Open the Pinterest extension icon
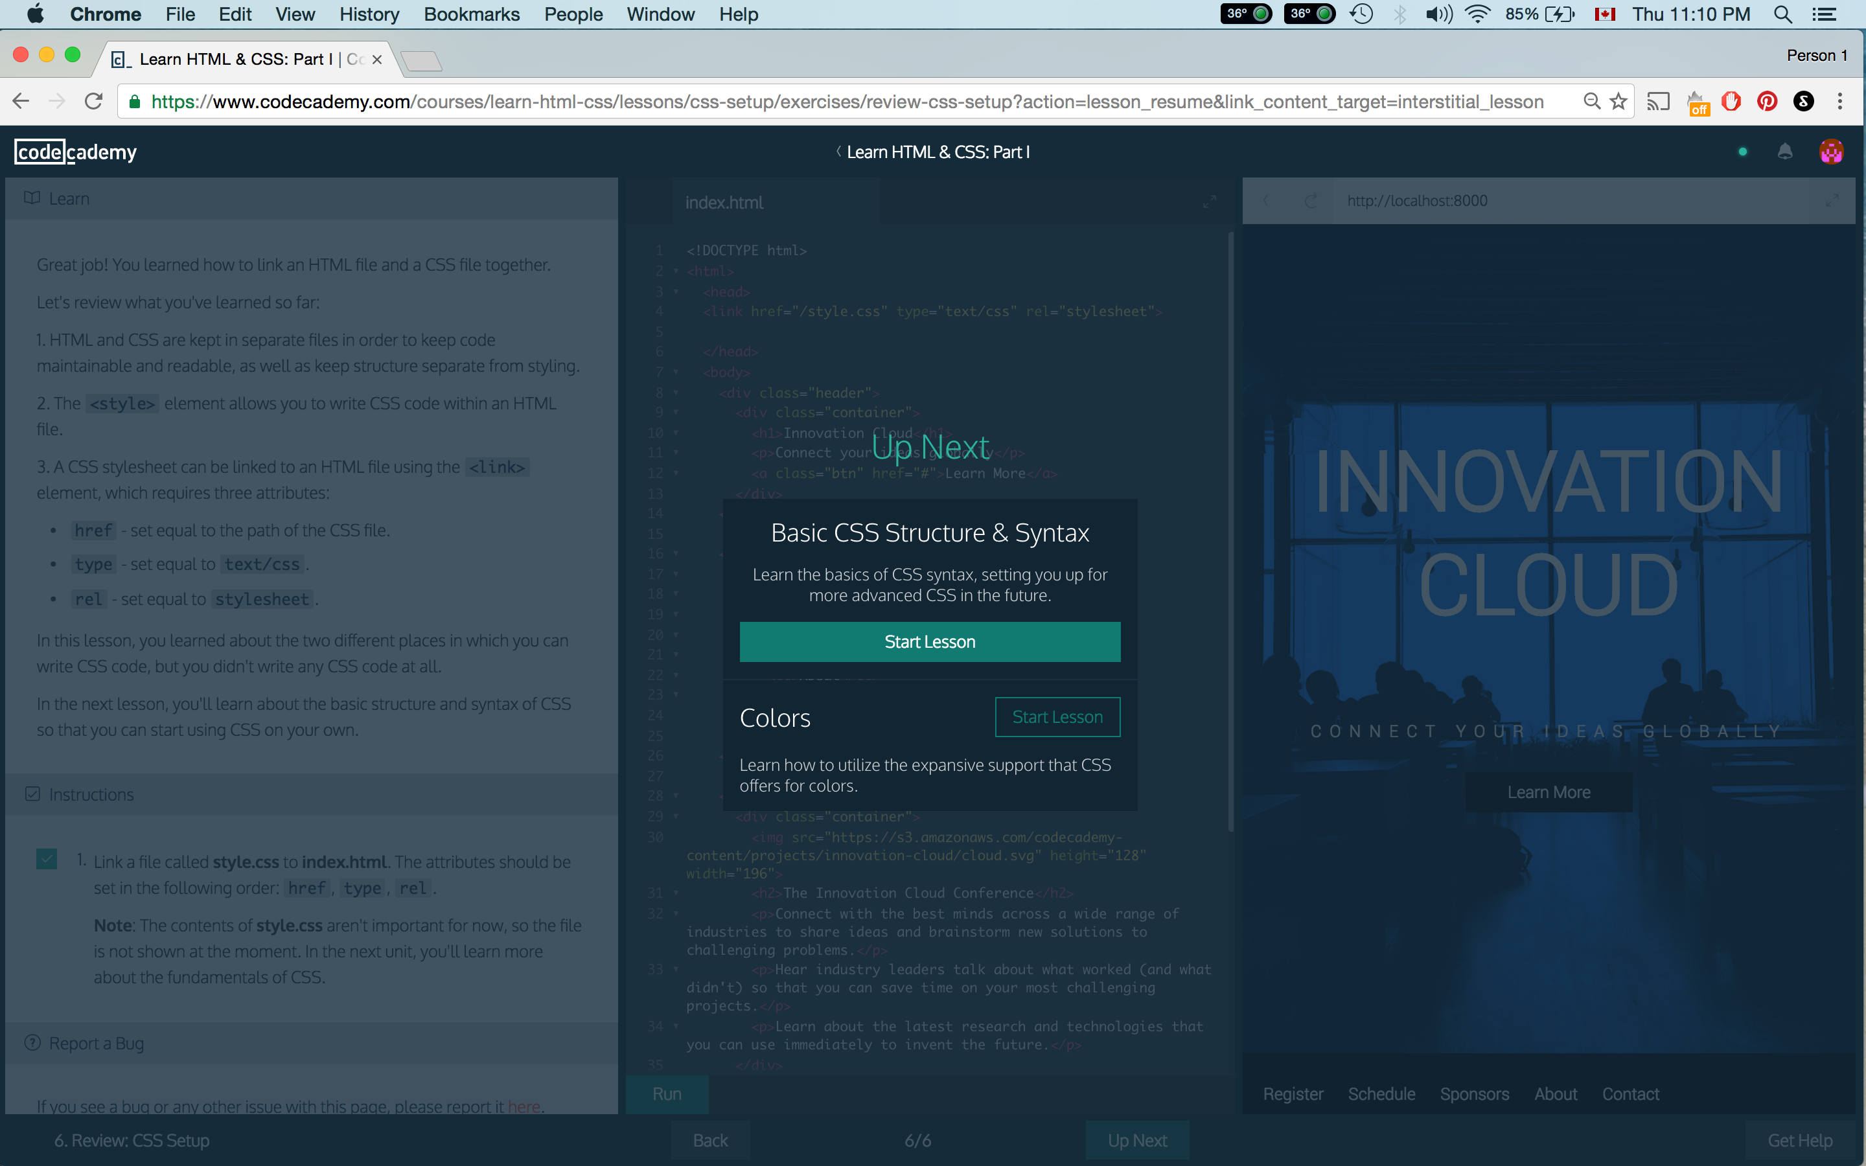1866x1166 pixels. (1766, 102)
